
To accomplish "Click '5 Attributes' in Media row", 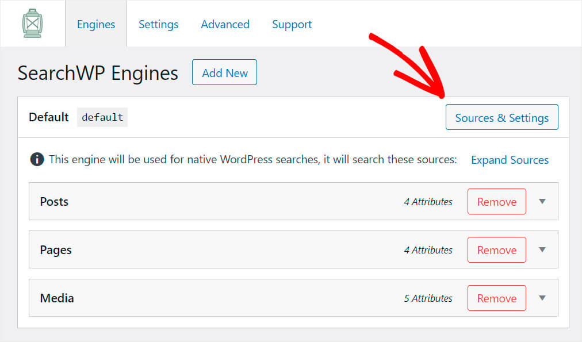I will (x=428, y=298).
